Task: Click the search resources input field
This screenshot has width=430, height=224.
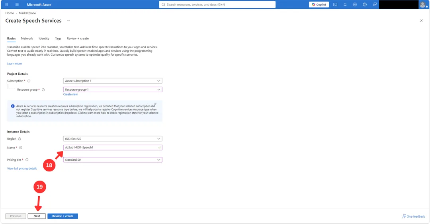Action: tap(217, 4)
